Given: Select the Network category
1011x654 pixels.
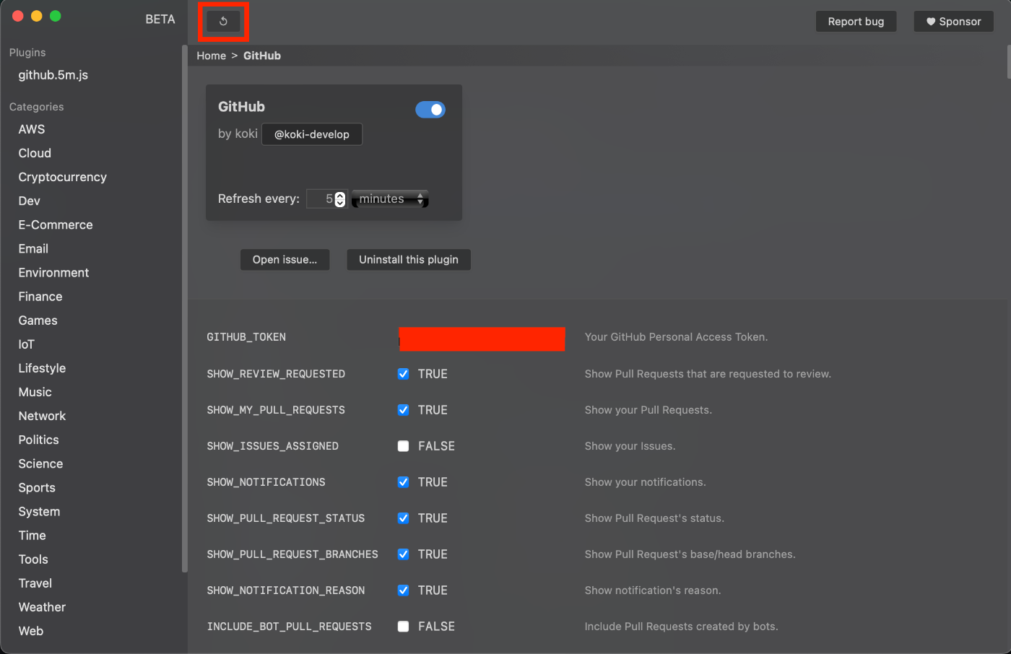Looking at the screenshot, I should tap(42, 416).
